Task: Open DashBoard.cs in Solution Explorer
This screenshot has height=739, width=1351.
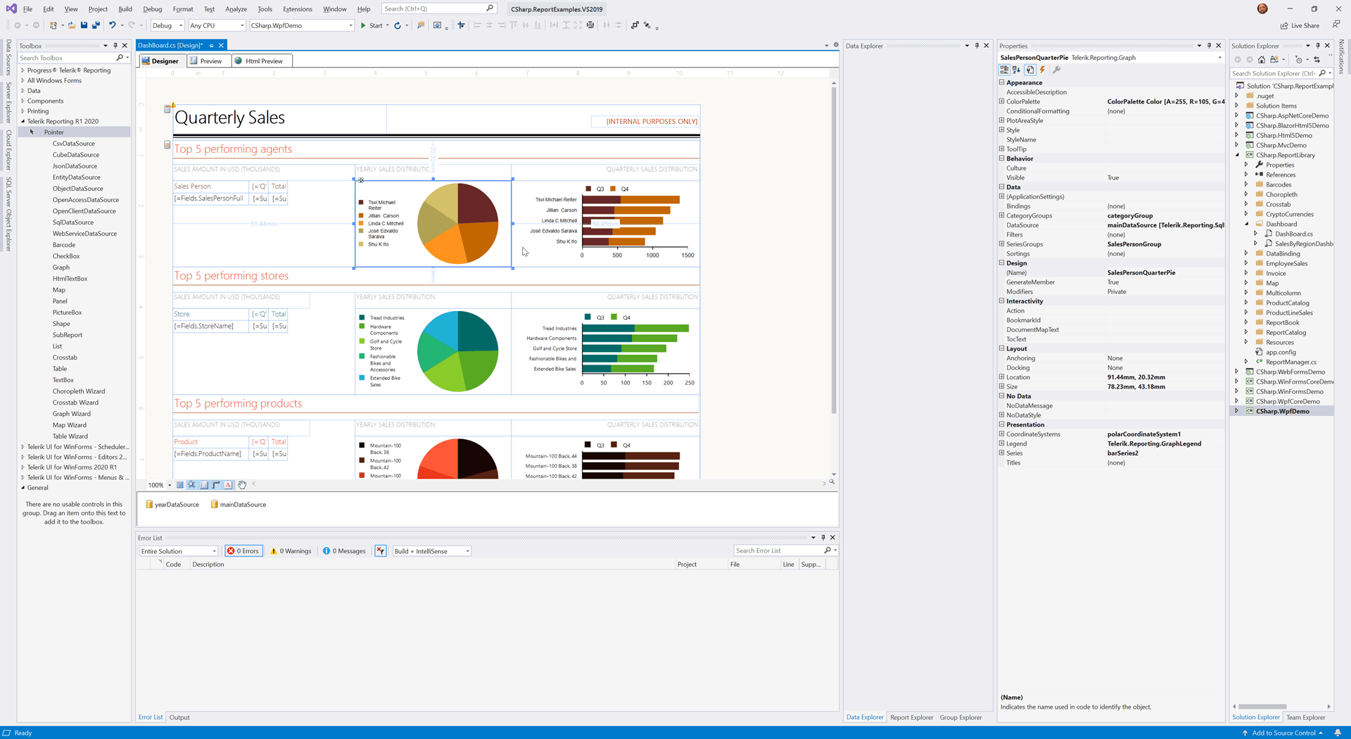Action: pos(1293,234)
